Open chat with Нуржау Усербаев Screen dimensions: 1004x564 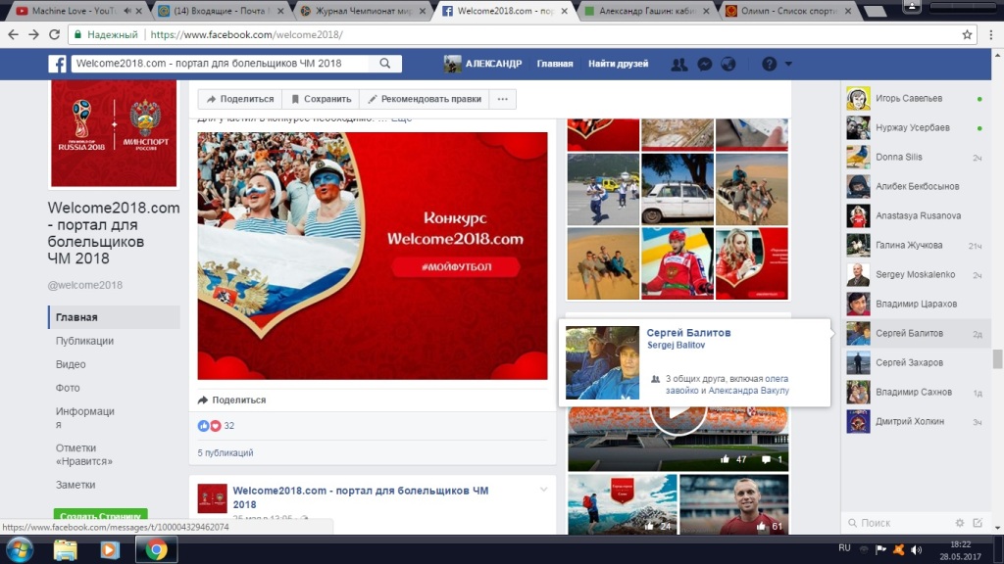[x=915, y=128]
